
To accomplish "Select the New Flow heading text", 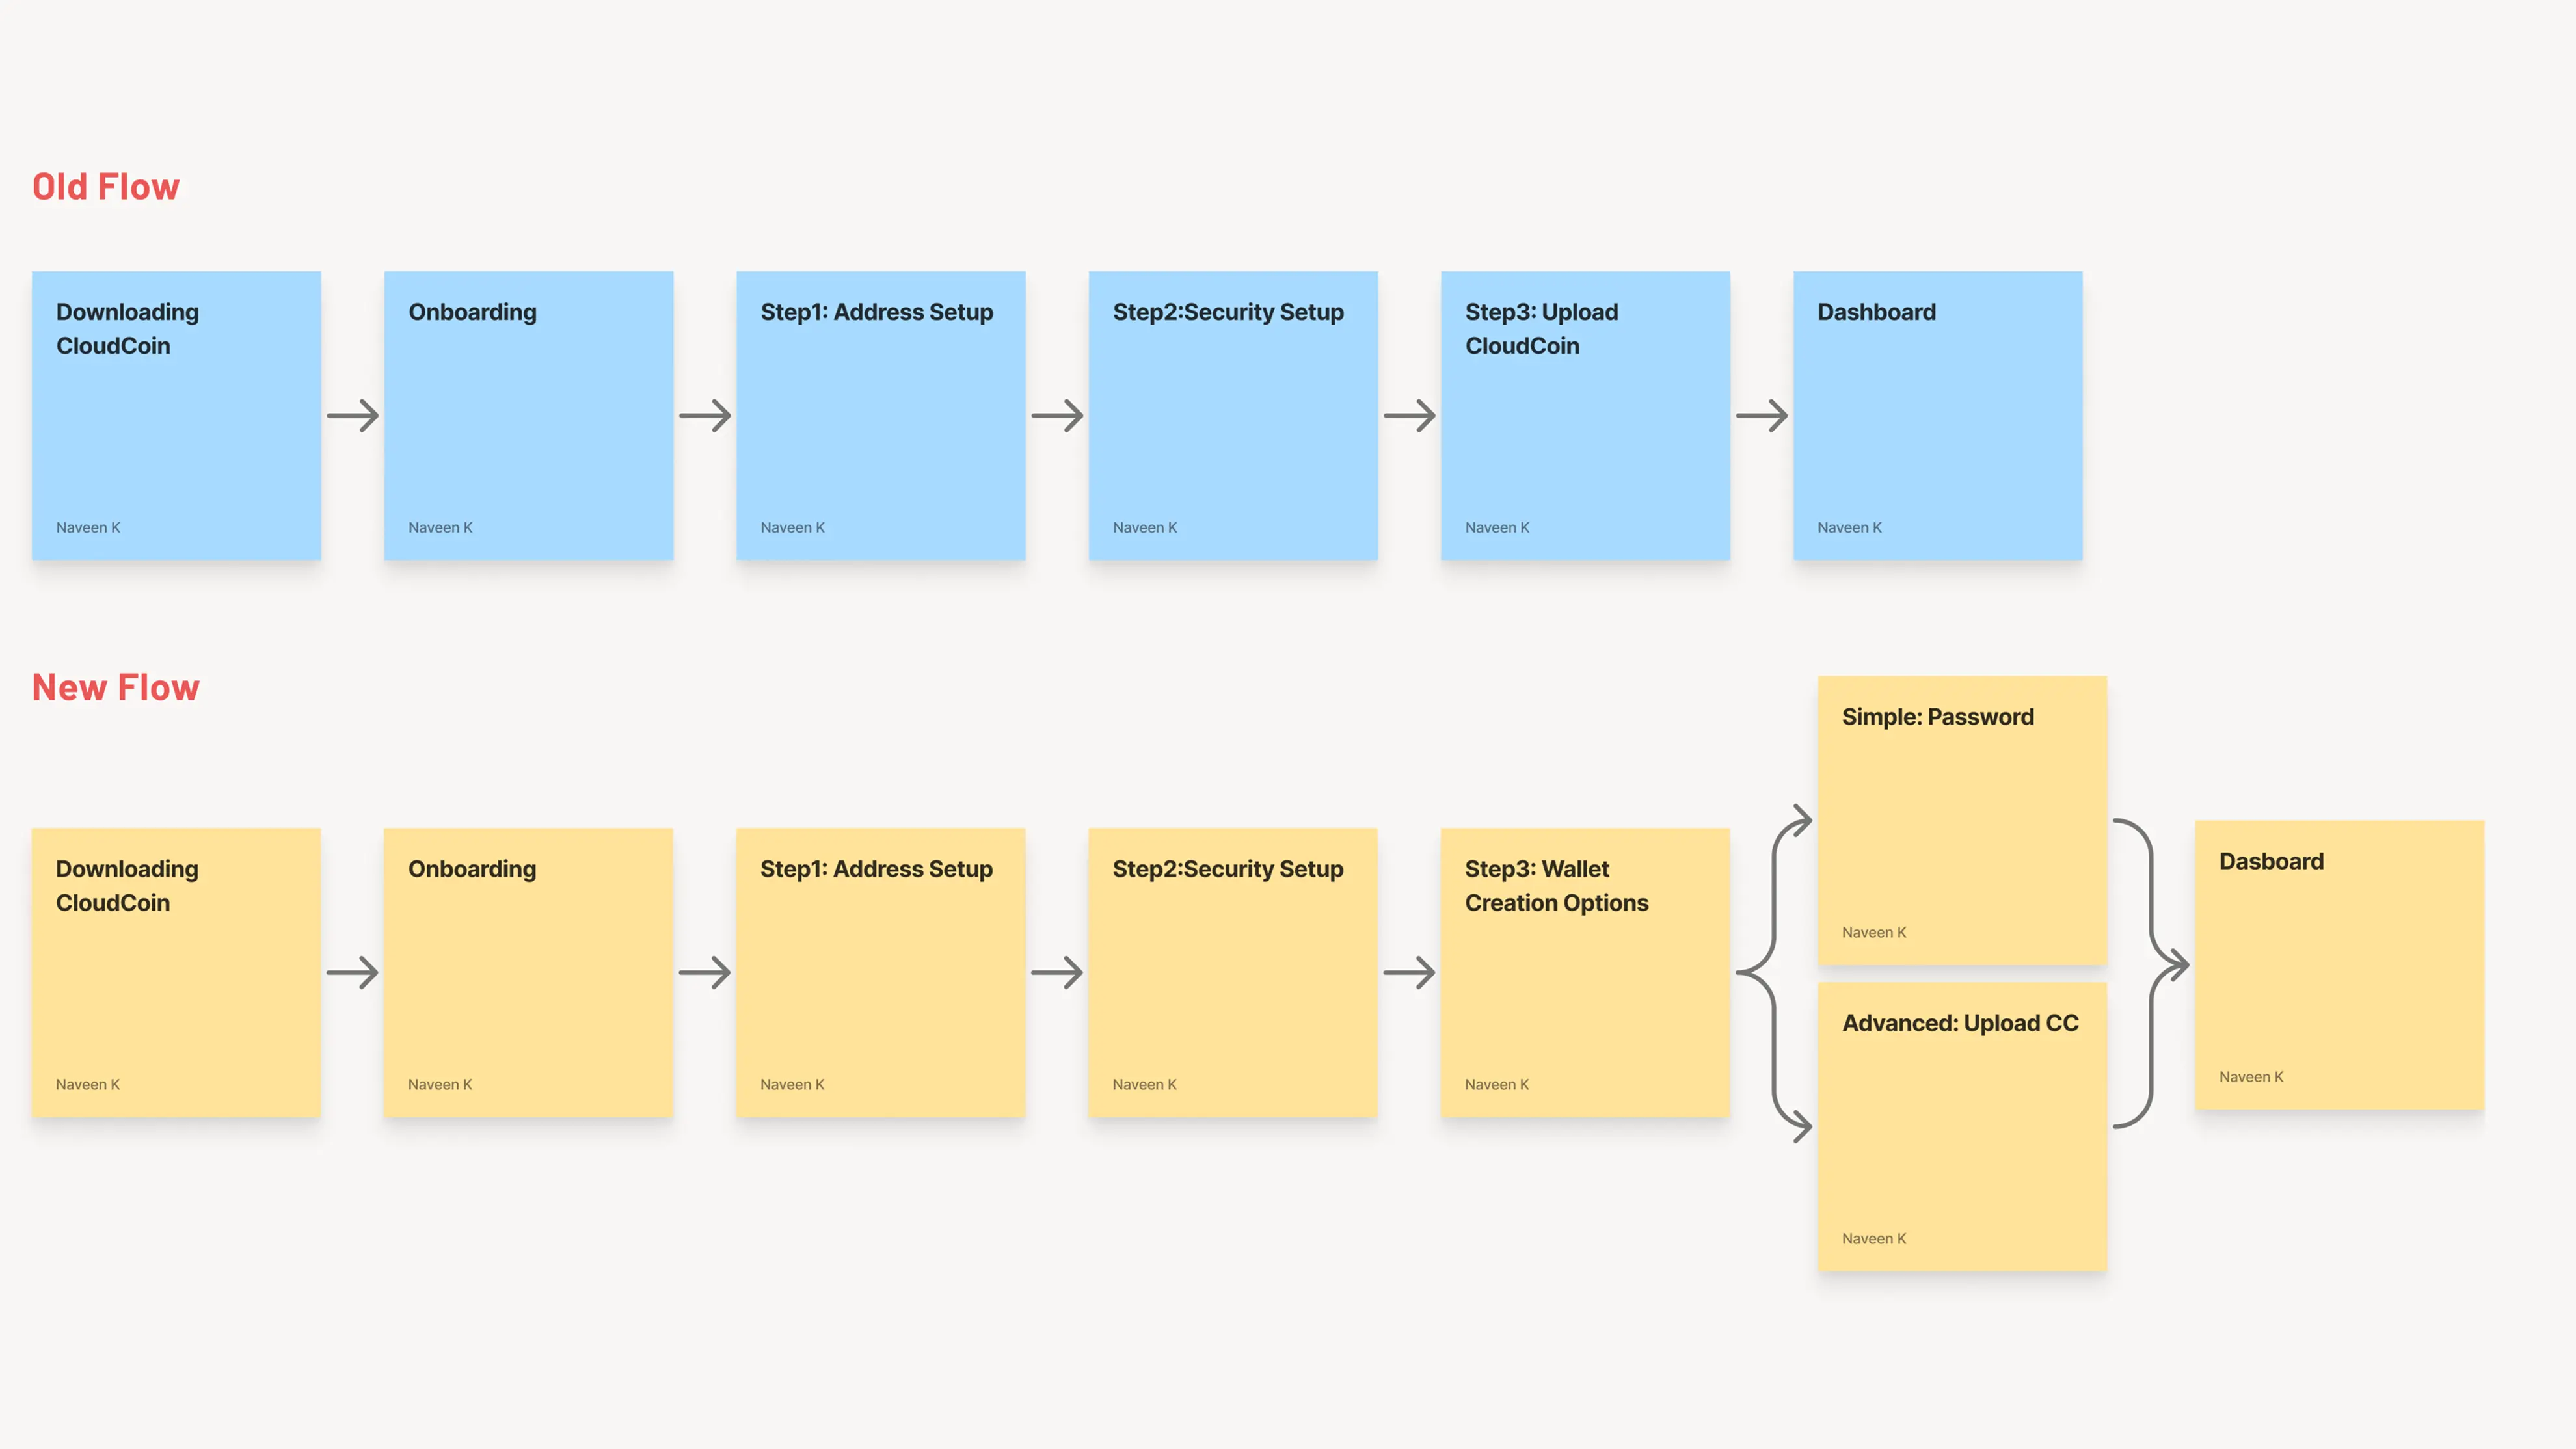I will (x=115, y=687).
